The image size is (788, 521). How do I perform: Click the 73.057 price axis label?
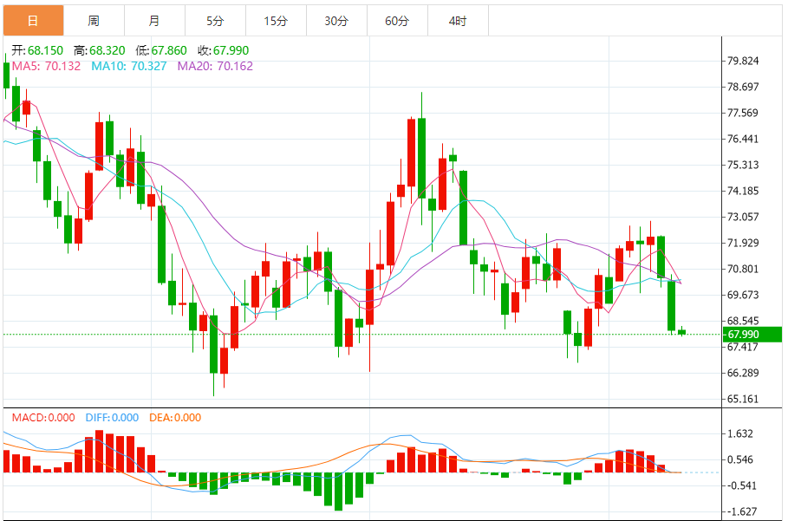[743, 217]
